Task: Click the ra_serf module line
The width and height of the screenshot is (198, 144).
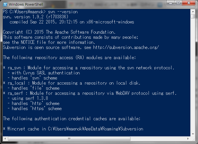Action: click(90, 93)
